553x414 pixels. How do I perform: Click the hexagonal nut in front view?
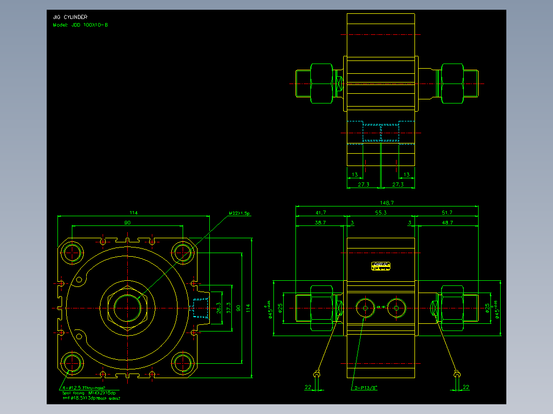[x=127, y=308]
